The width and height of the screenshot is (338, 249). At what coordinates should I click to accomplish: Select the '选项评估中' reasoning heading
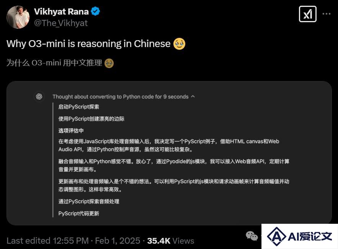pyautogui.click(x=71, y=130)
